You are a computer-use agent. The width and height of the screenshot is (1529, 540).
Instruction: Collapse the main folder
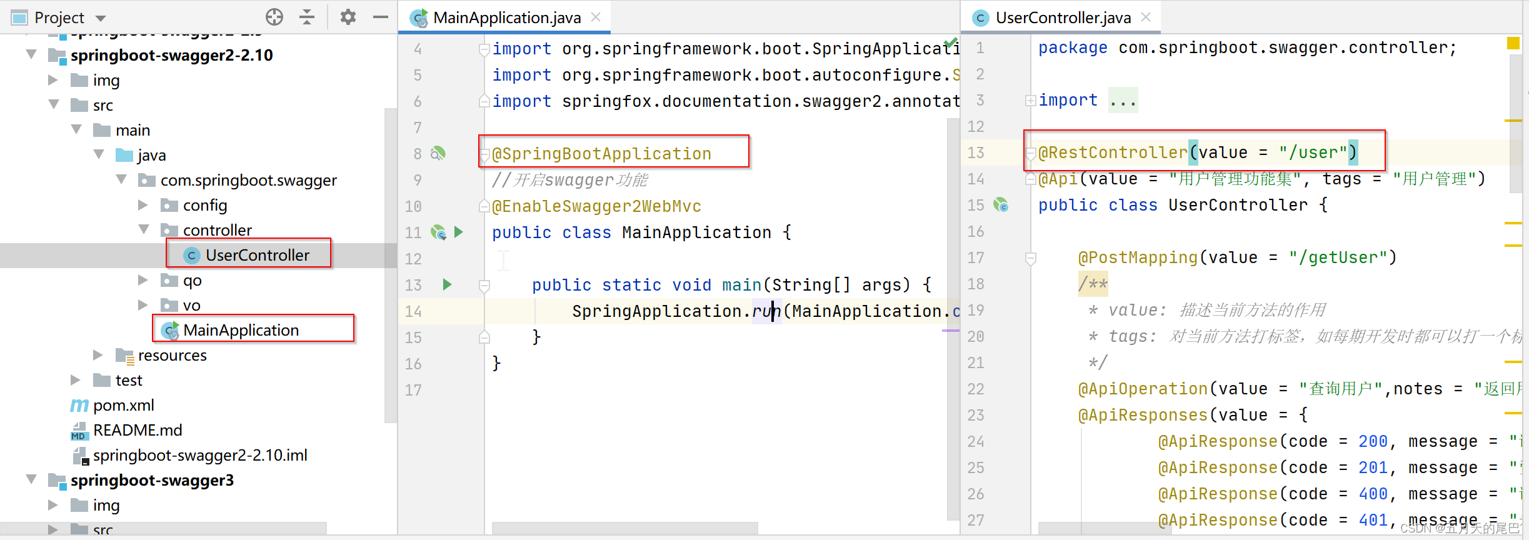76,129
